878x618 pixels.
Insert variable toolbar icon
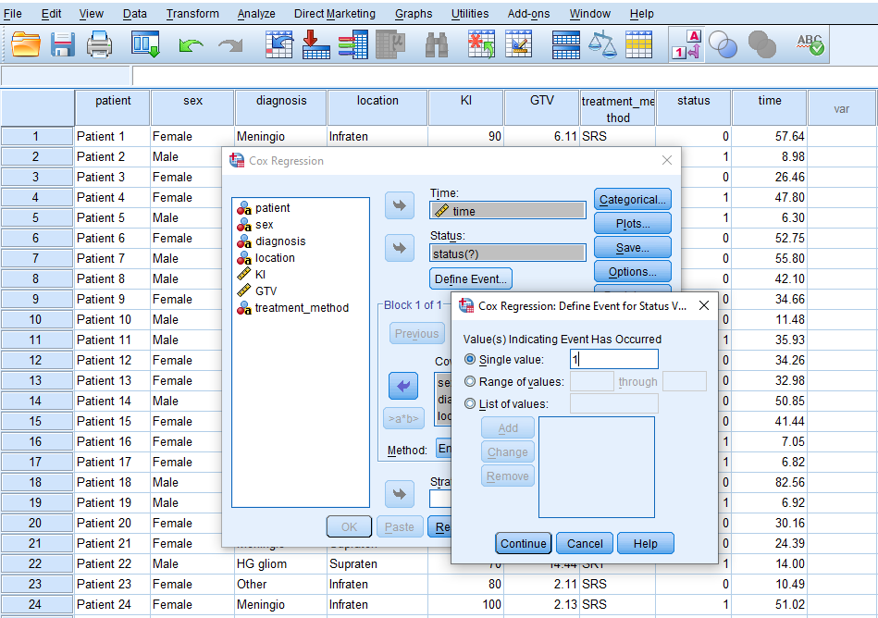pos(518,44)
